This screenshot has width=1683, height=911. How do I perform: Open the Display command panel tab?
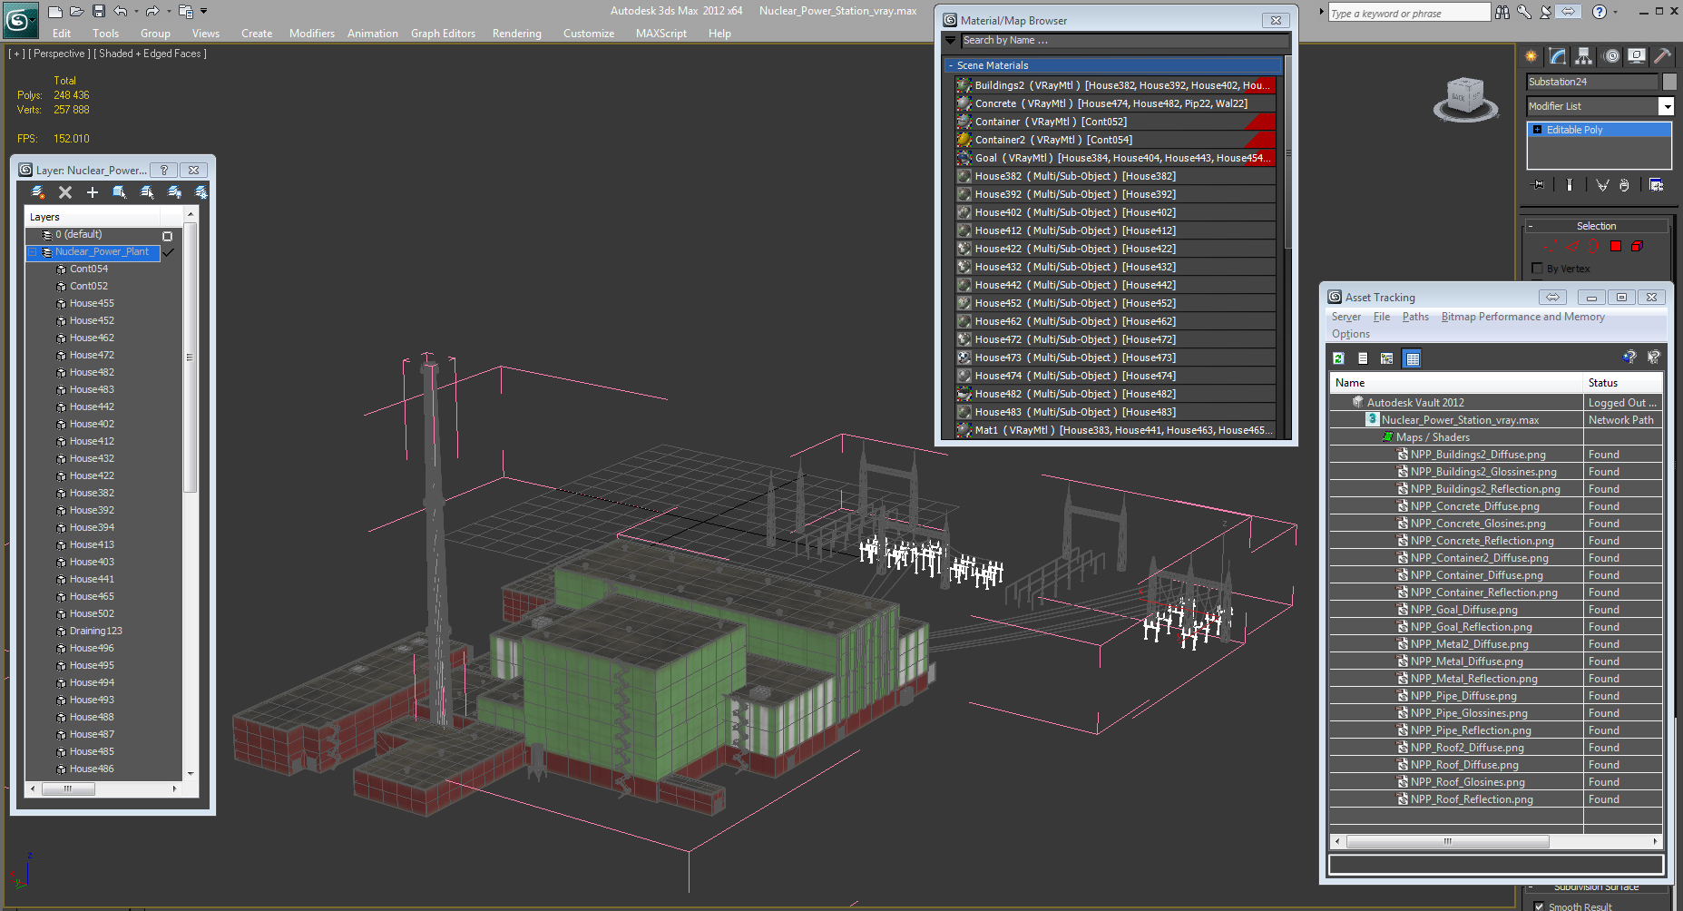1637,56
